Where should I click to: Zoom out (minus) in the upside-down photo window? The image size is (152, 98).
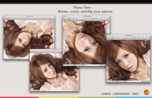click(x=89, y=19)
